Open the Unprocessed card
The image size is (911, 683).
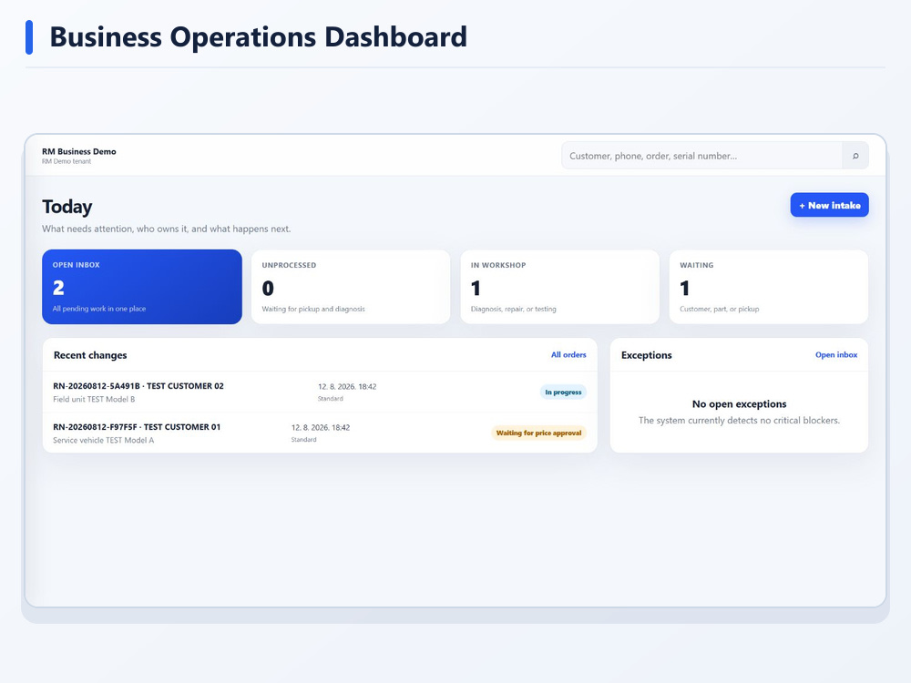point(351,287)
